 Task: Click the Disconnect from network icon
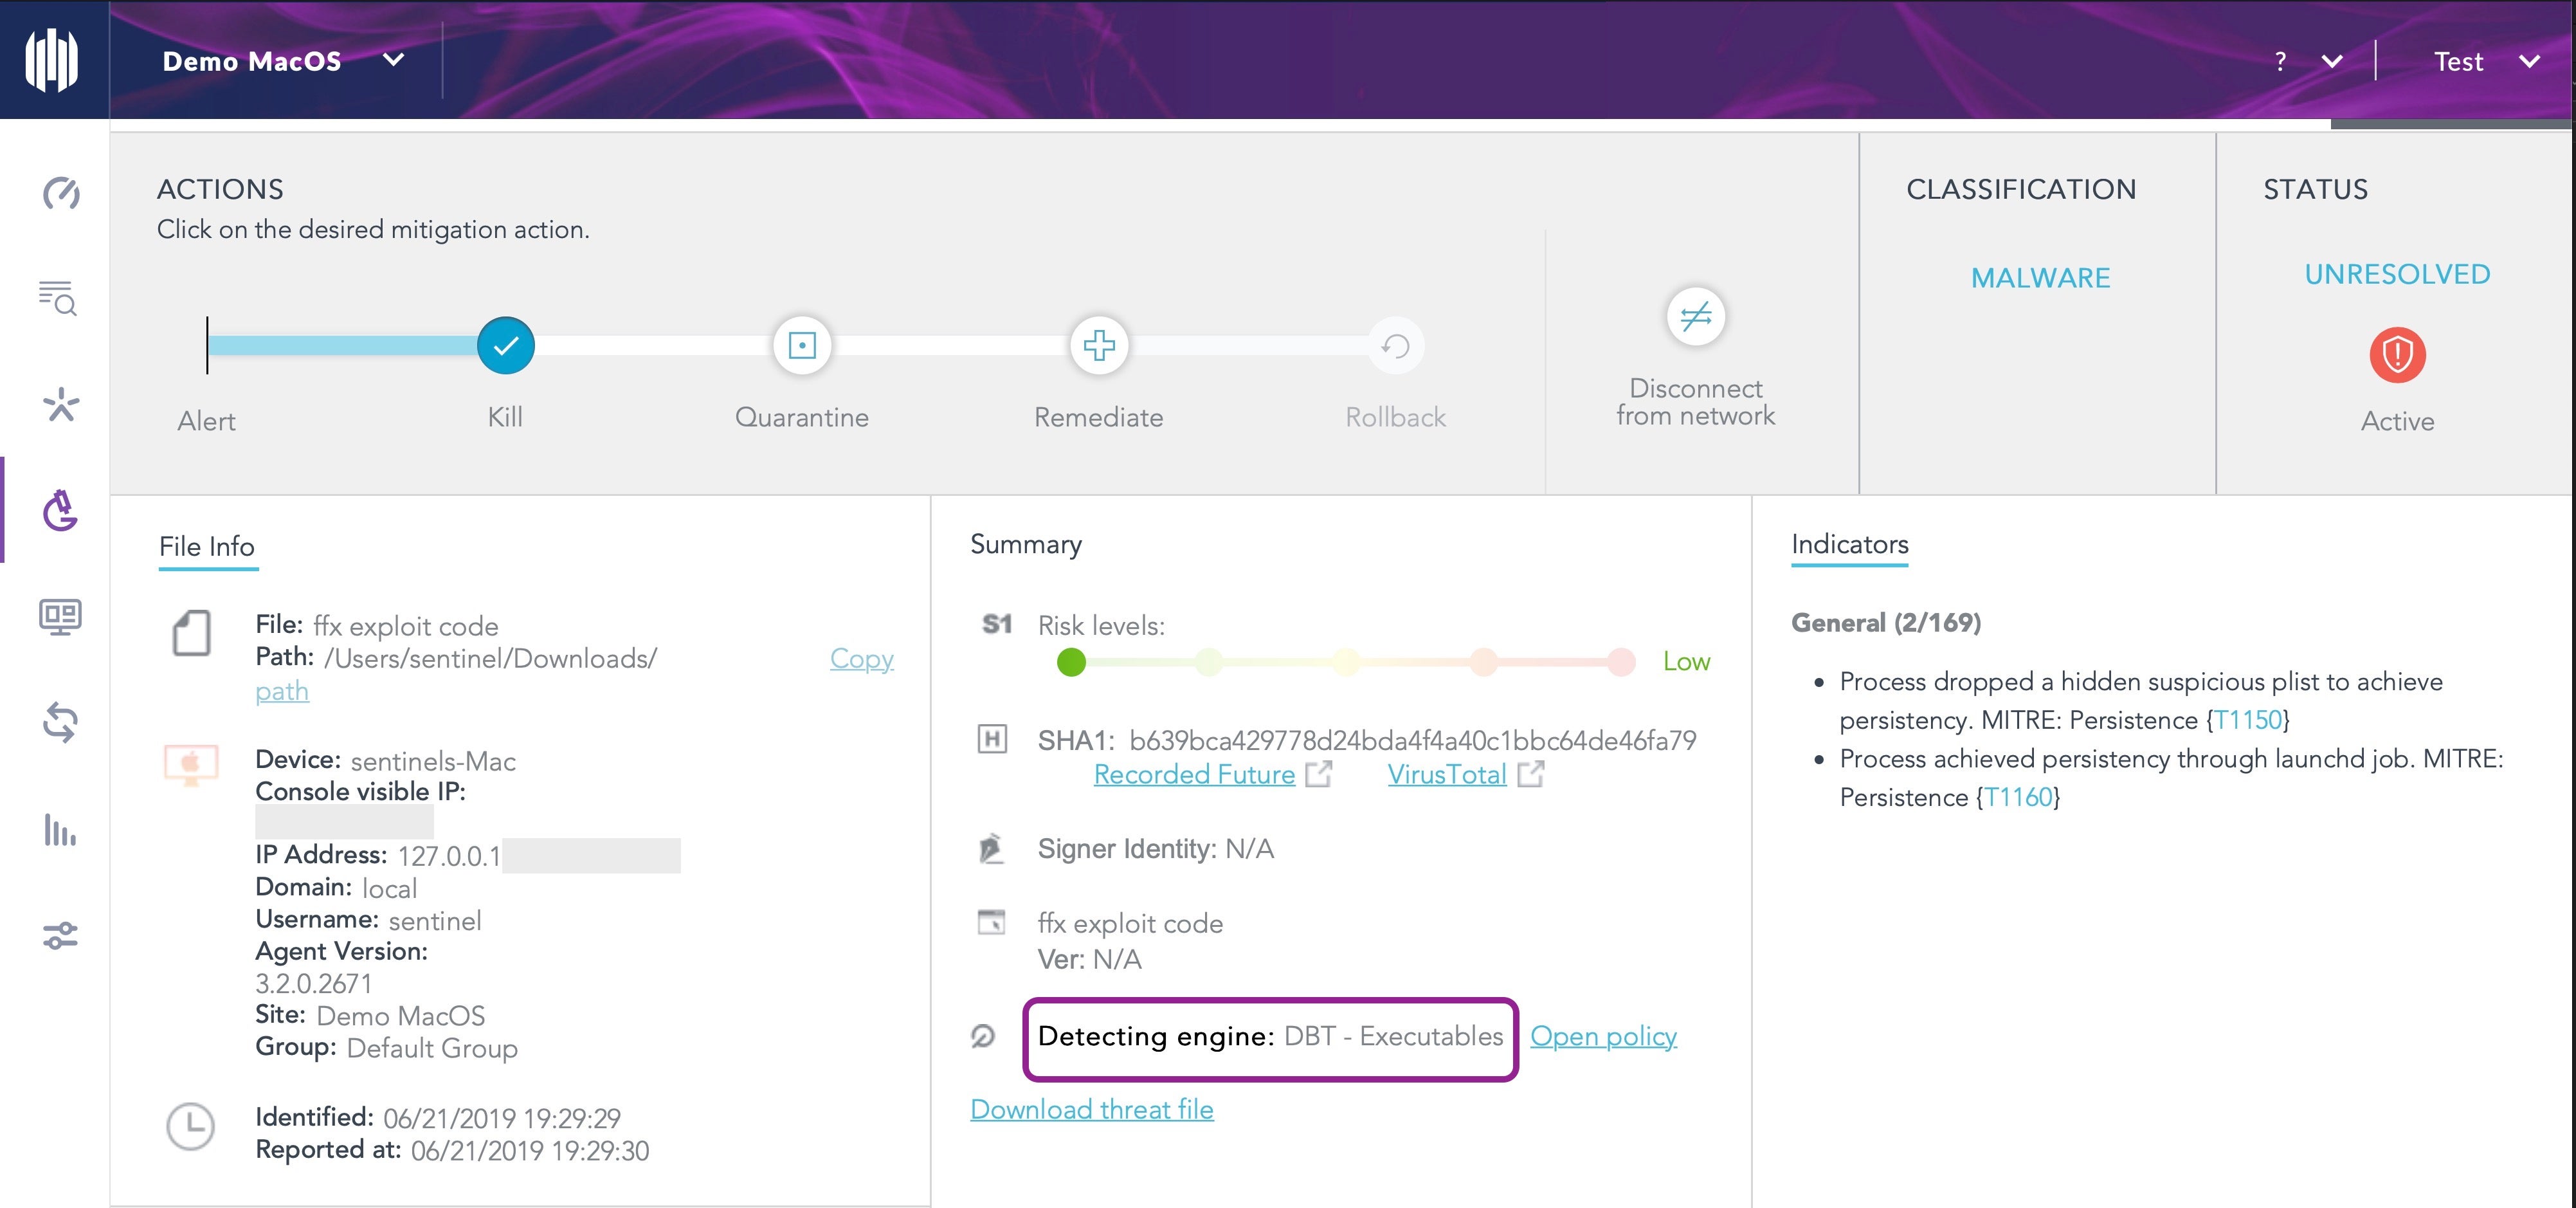1695,317
